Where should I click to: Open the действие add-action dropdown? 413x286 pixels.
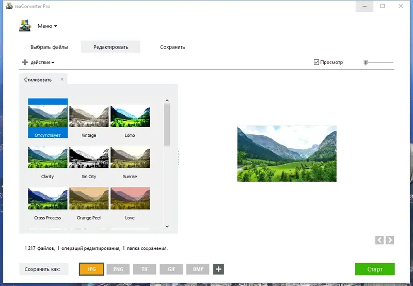coord(42,62)
